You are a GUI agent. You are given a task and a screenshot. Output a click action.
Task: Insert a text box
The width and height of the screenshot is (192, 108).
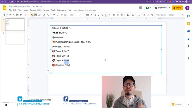click(x=35, y=15)
